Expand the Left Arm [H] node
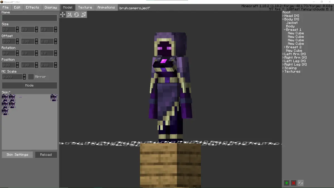The height and width of the screenshot is (188, 334). (x=283, y=54)
